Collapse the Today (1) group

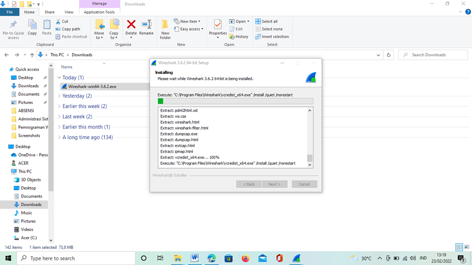59,77
